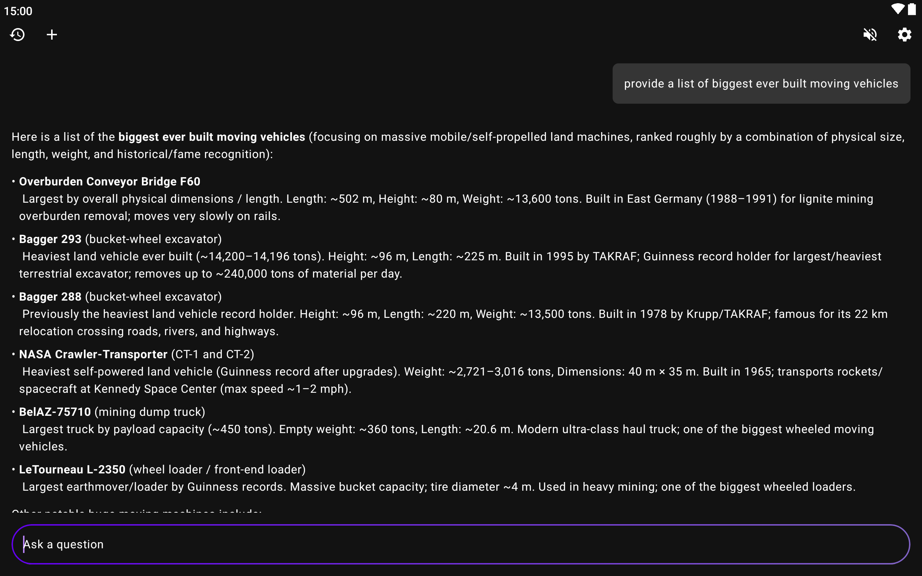This screenshot has height=576, width=922.
Task: Tap the status bar clock 15:00
Action: (x=18, y=11)
